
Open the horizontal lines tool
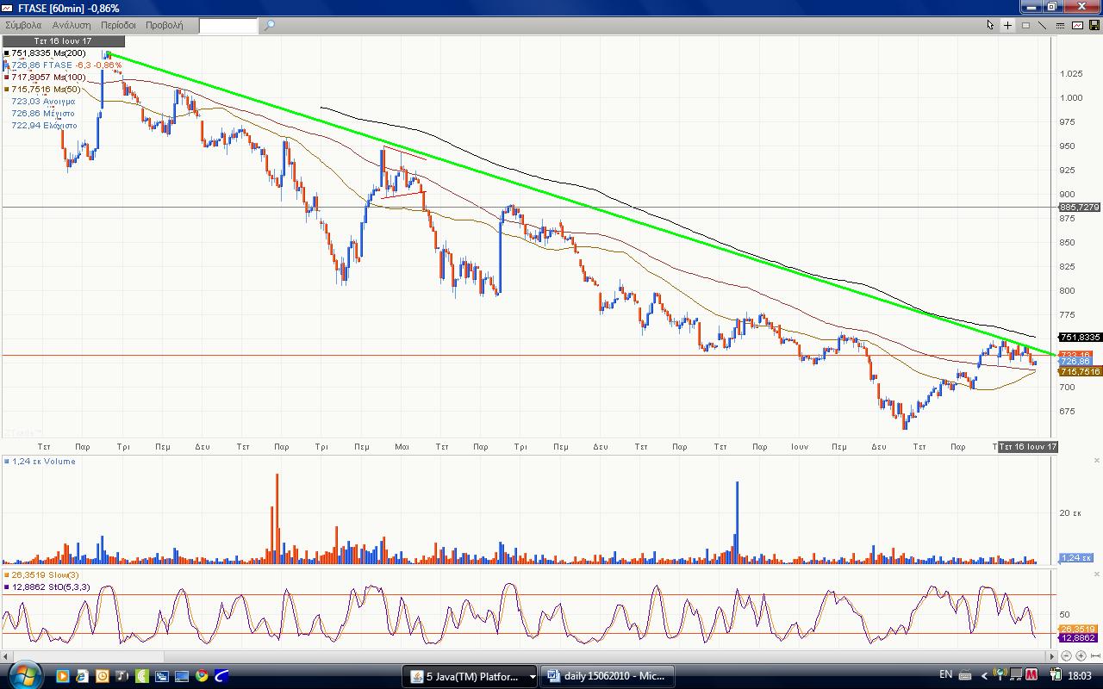coord(1060,25)
